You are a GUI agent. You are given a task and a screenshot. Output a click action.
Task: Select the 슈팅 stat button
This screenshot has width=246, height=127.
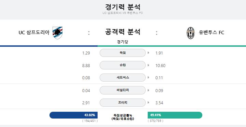[x=122, y=65]
